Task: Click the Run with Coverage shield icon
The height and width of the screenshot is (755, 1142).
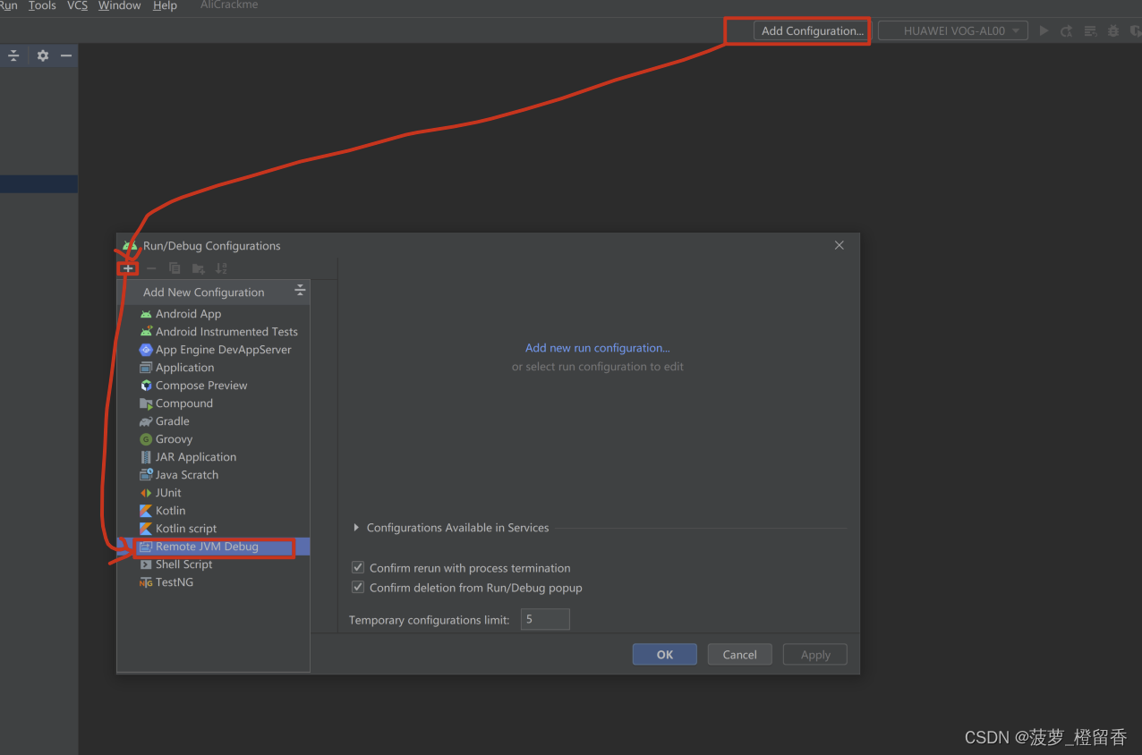Action: [x=1135, y=30]
